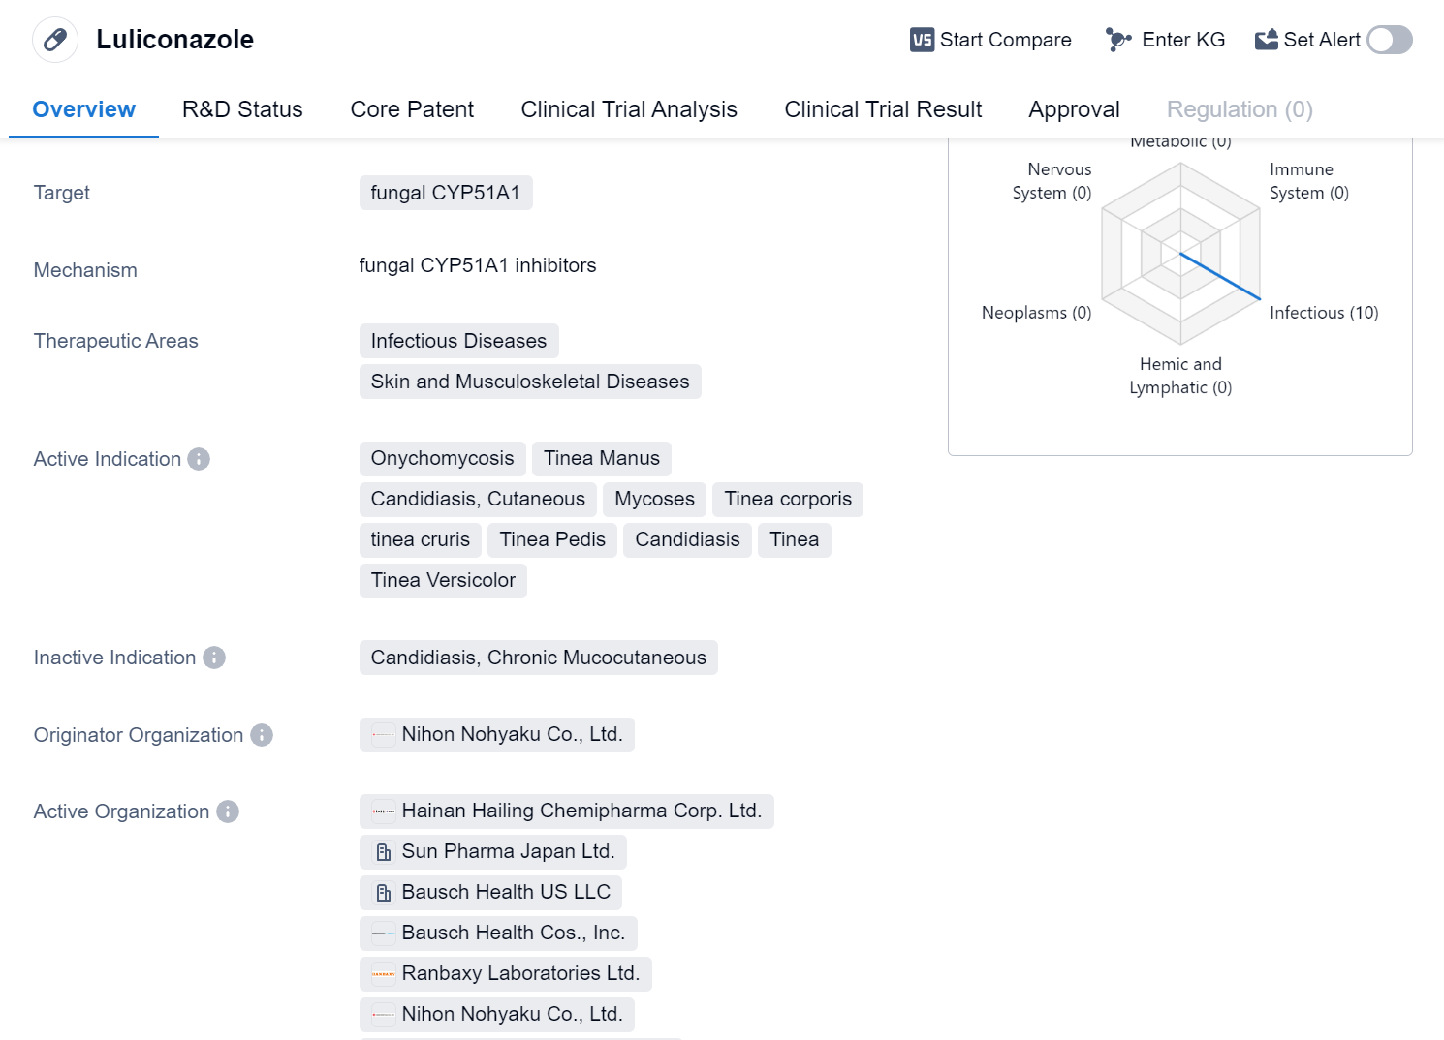Toggle the Set Alert switch
This screenshot has height=1040, width=1444.
1389,40
